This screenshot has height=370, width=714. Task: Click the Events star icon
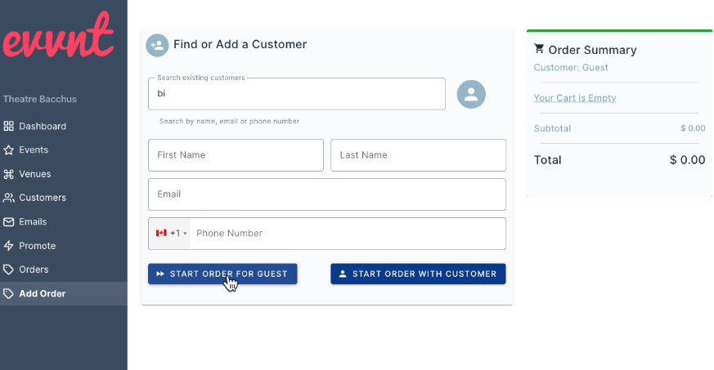9,150
